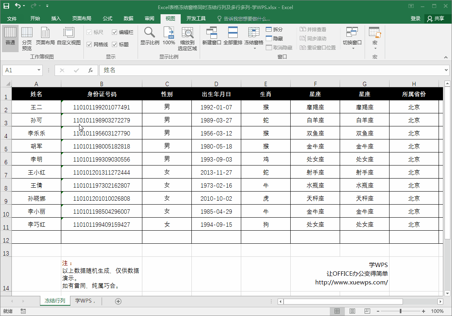The width and height of the screenshot is (452, 316).
Task: Click the Undo arrow icon
Action: click(x=18, y=6)
